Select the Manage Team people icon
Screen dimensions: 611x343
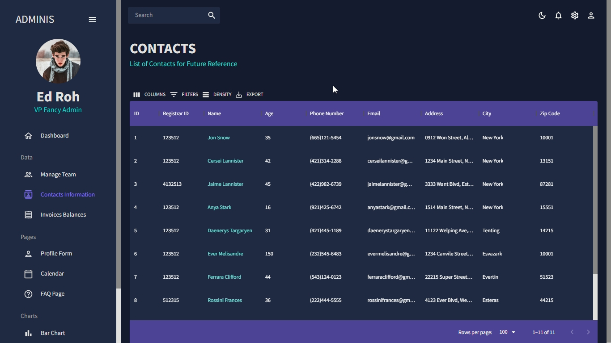(28, 175)
